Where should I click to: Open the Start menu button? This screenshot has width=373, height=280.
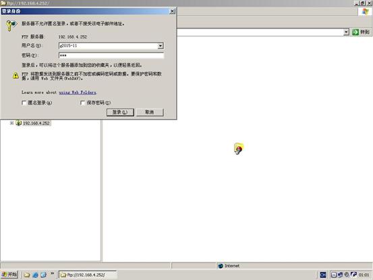pos(9,275)
